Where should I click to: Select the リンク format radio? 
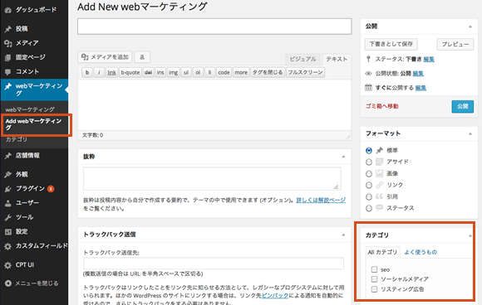click(369, 185)
